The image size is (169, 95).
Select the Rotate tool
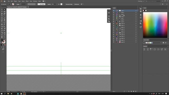pyautogui.click(x=2, y=22)
